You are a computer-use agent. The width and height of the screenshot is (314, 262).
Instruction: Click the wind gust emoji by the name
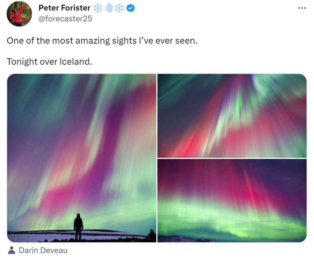point(109,8)
